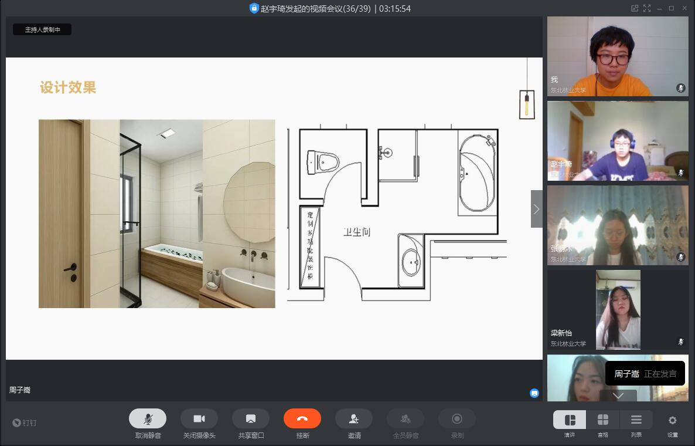The image size is (695, 446).
Task: Open the 共享窗口 share window button
Action: tap(251, 419)
